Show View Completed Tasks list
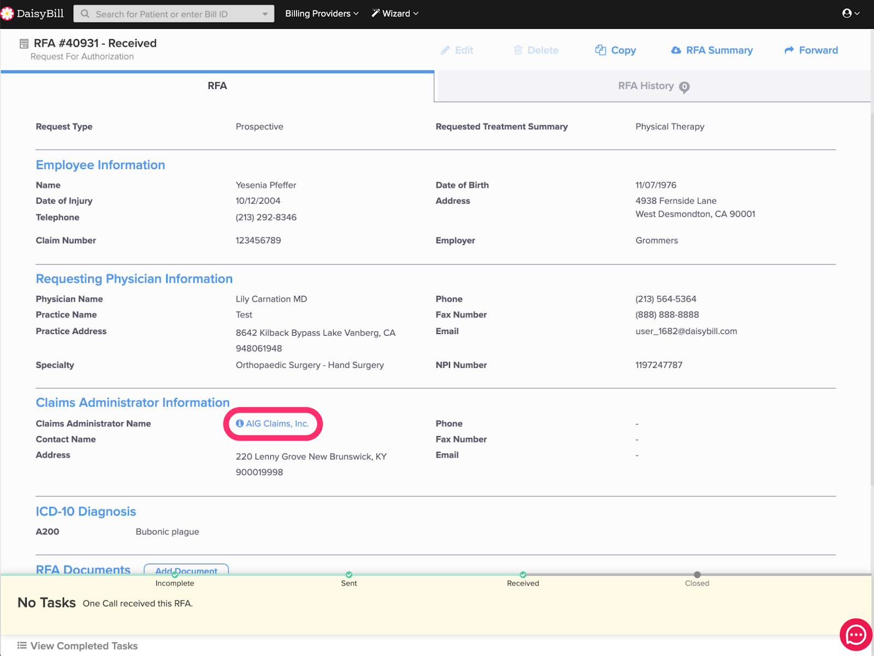The image size is (874, 656). 84,646
